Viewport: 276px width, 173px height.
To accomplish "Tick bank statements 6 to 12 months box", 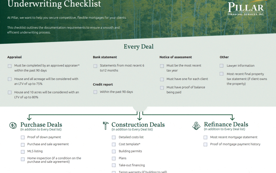I will [x=95, y=66].
